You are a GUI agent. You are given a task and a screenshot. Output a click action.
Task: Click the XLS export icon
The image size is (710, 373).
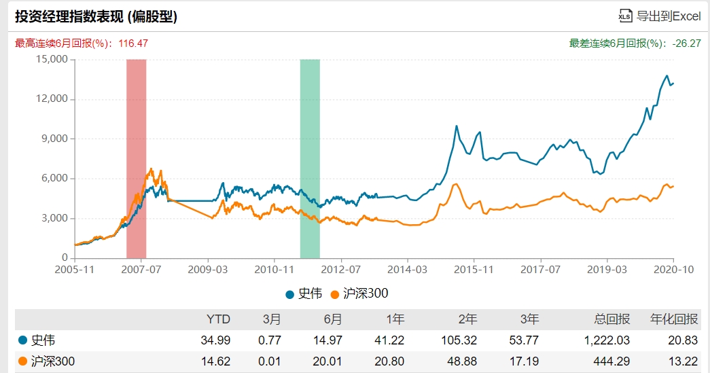tap(625, 16)
